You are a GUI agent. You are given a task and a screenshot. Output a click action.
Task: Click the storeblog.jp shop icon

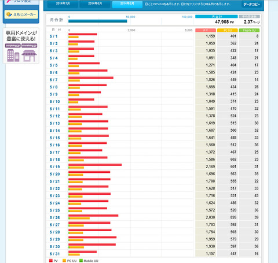[x=29, y=55]
